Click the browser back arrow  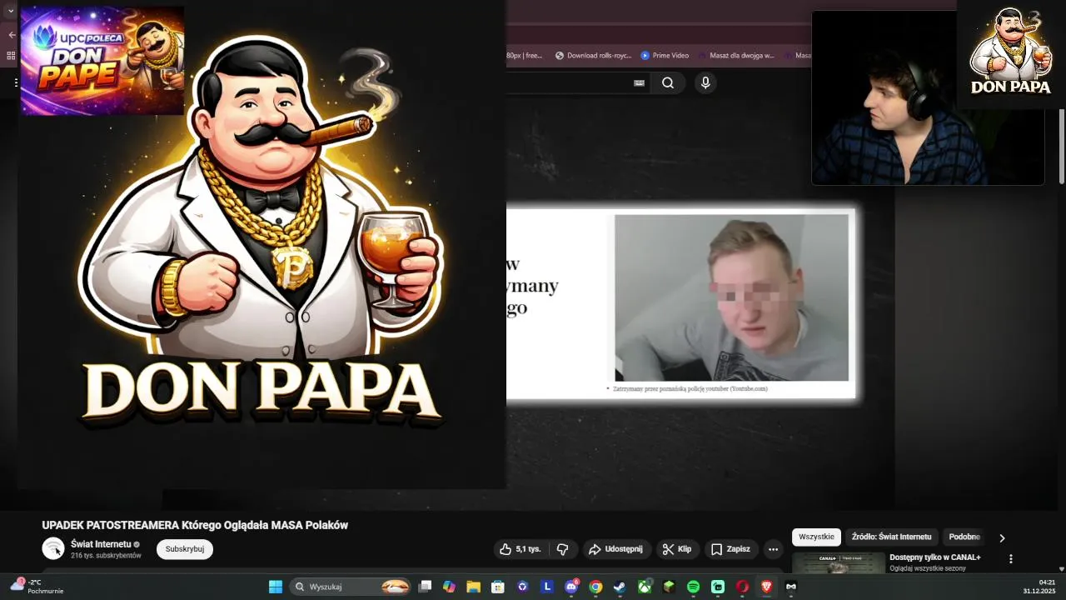[x=12, y=35]
